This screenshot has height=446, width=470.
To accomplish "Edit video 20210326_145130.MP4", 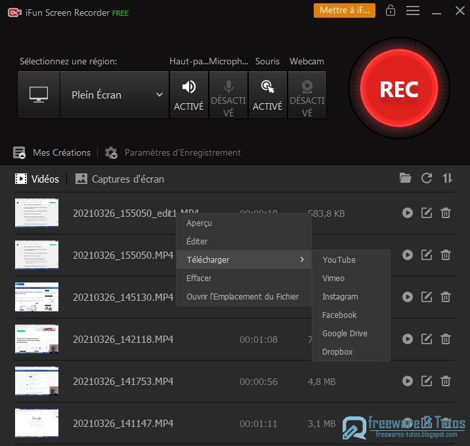I will point(427,297).
